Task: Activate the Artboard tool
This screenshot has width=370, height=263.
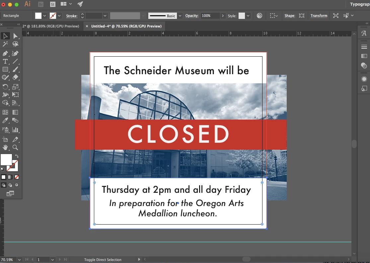Action: pos(5,139)
